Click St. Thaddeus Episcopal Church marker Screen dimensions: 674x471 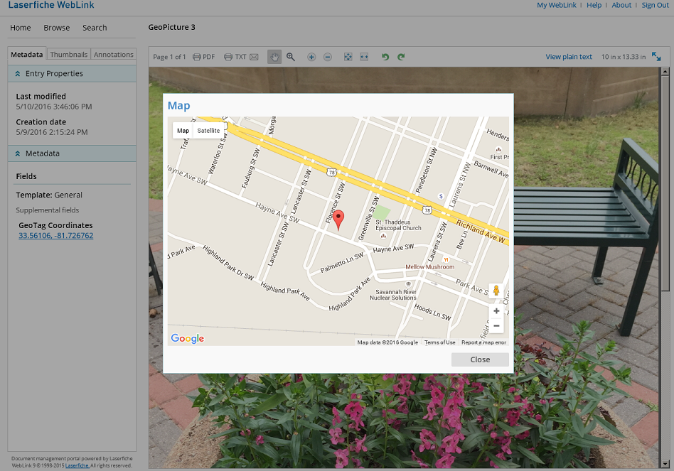[x=383, y=236]
